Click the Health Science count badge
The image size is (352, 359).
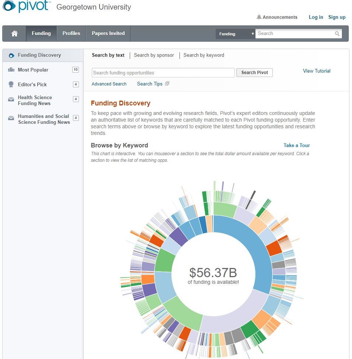[x=76, y=99]
